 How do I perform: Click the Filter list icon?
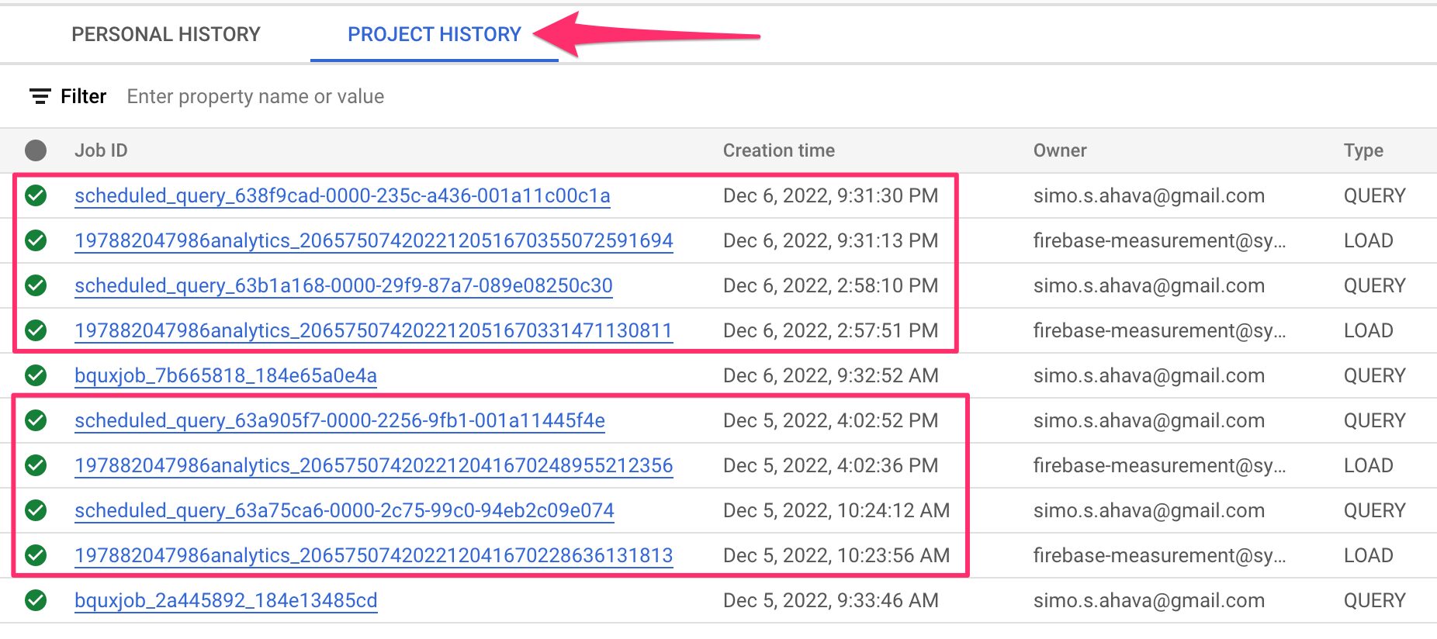coord(40,96)
